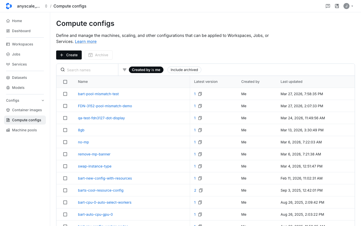The width and height of the screenshot is (361, 226).
Task: Open Dashboard in the sidebar
Action: click(x=25, y=31)
